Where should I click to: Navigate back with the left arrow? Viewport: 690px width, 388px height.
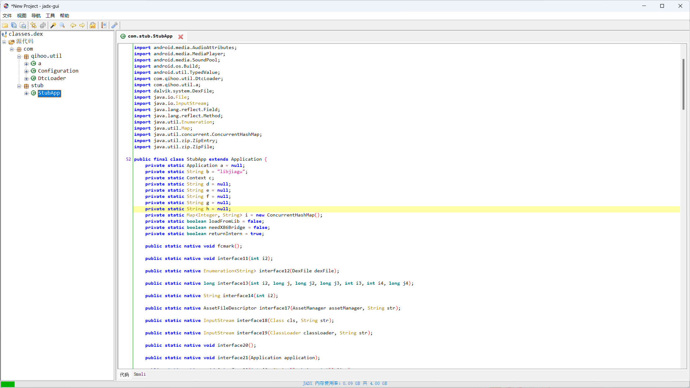(73, 25)
